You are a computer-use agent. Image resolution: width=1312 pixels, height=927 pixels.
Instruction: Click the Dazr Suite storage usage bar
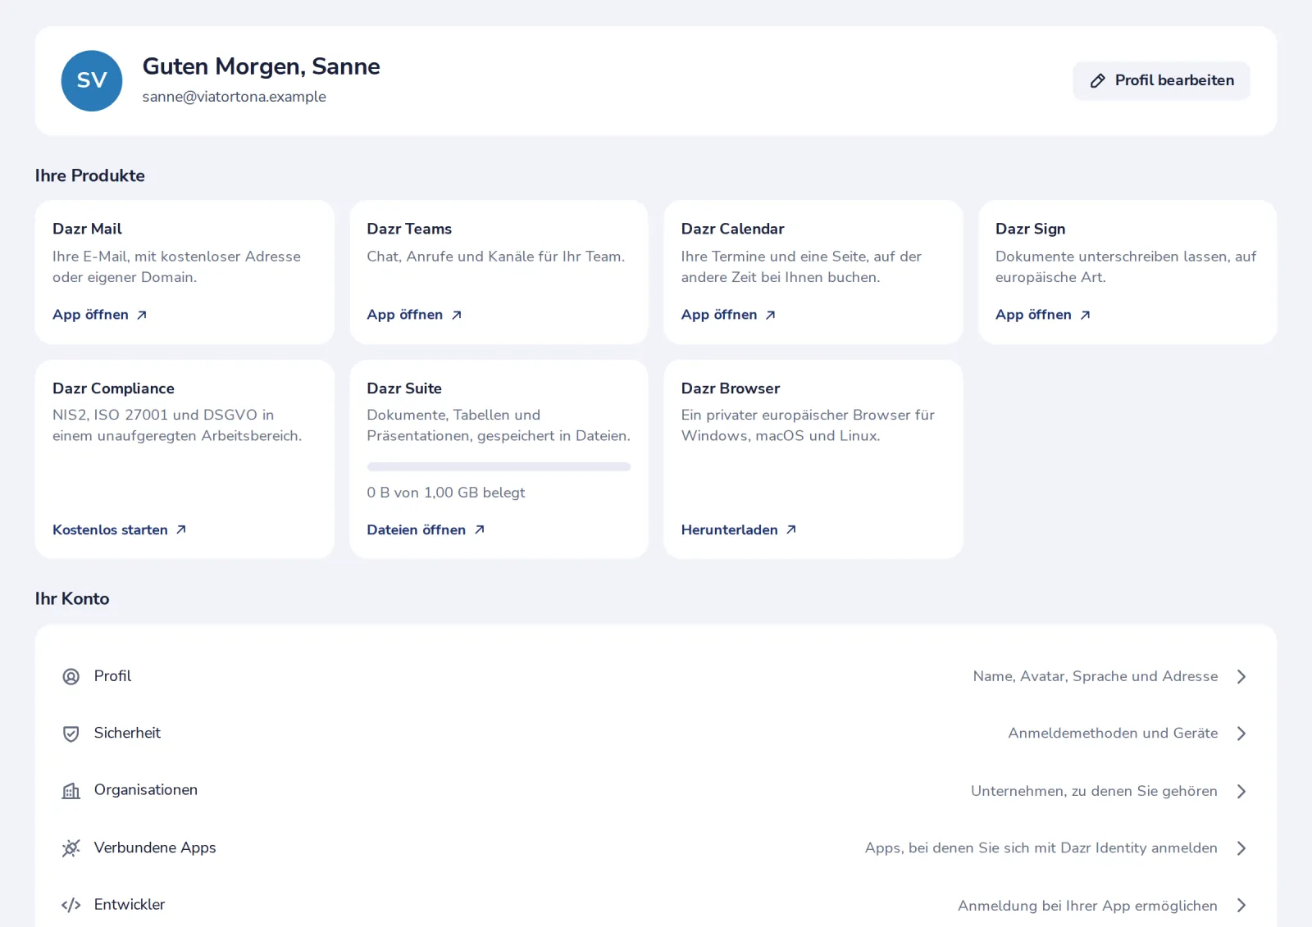click(499, 466)
